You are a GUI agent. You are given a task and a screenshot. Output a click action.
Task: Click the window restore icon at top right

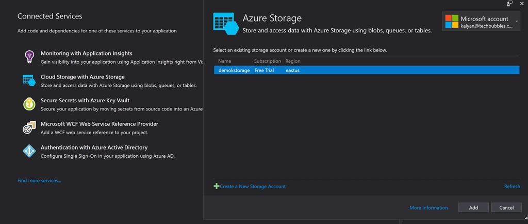pos(509,4)
